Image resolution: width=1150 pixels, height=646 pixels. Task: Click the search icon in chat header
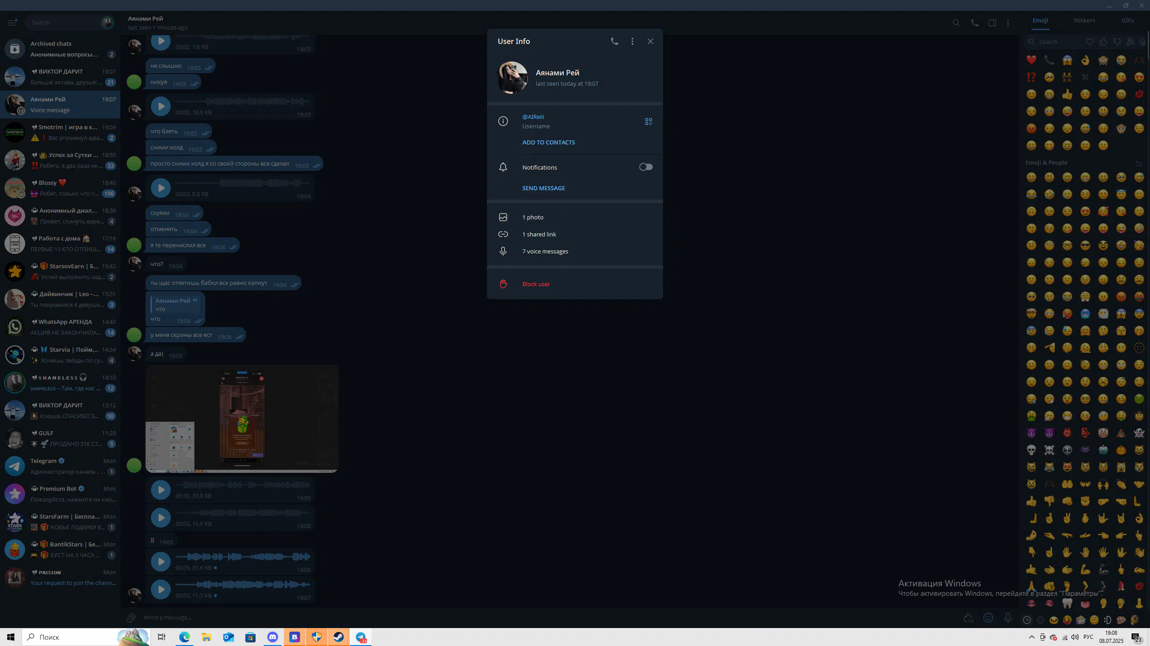[956, 23]
